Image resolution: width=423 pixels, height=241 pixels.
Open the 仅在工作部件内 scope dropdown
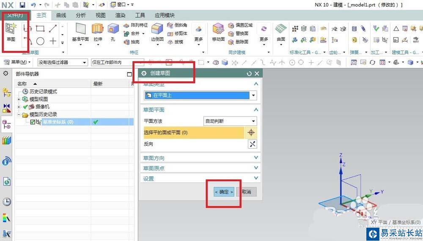118,62
